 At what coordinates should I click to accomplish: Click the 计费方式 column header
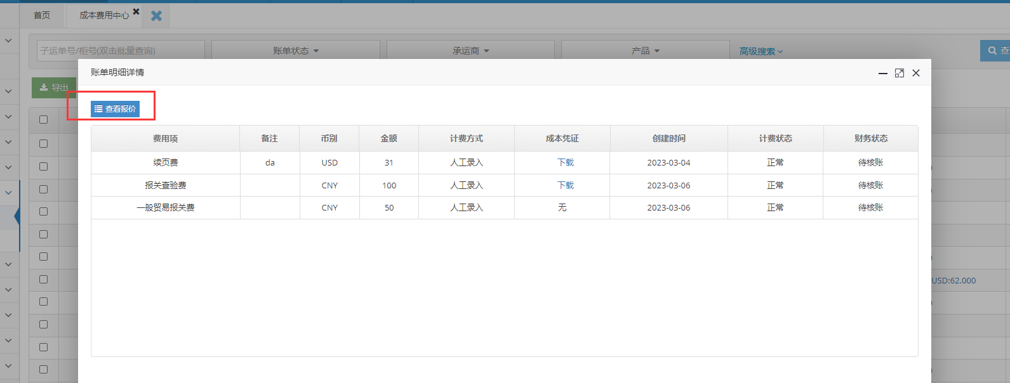(x=466, y=138)
